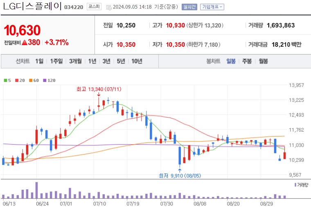Click the 거래량 value 1,693,863
The height and width of the screenshot is (209, 311).
pos(281,25)
